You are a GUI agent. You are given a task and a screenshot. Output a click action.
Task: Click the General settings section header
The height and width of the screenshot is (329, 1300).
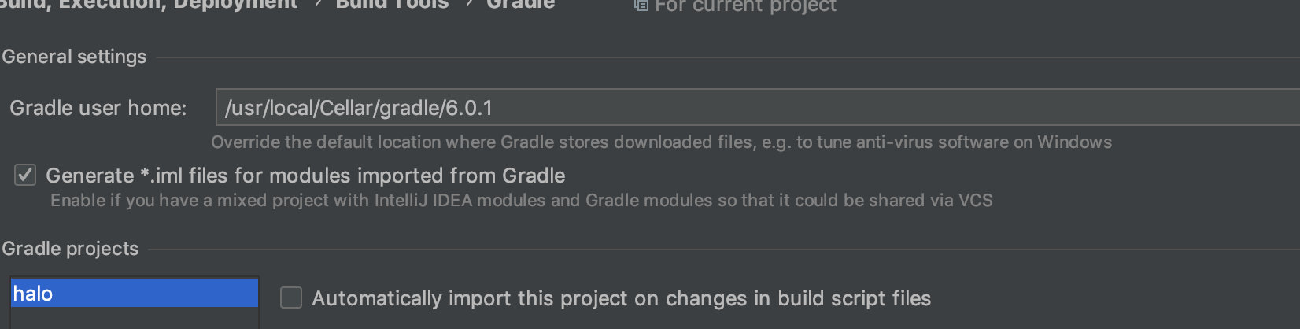tap(74, 57)
